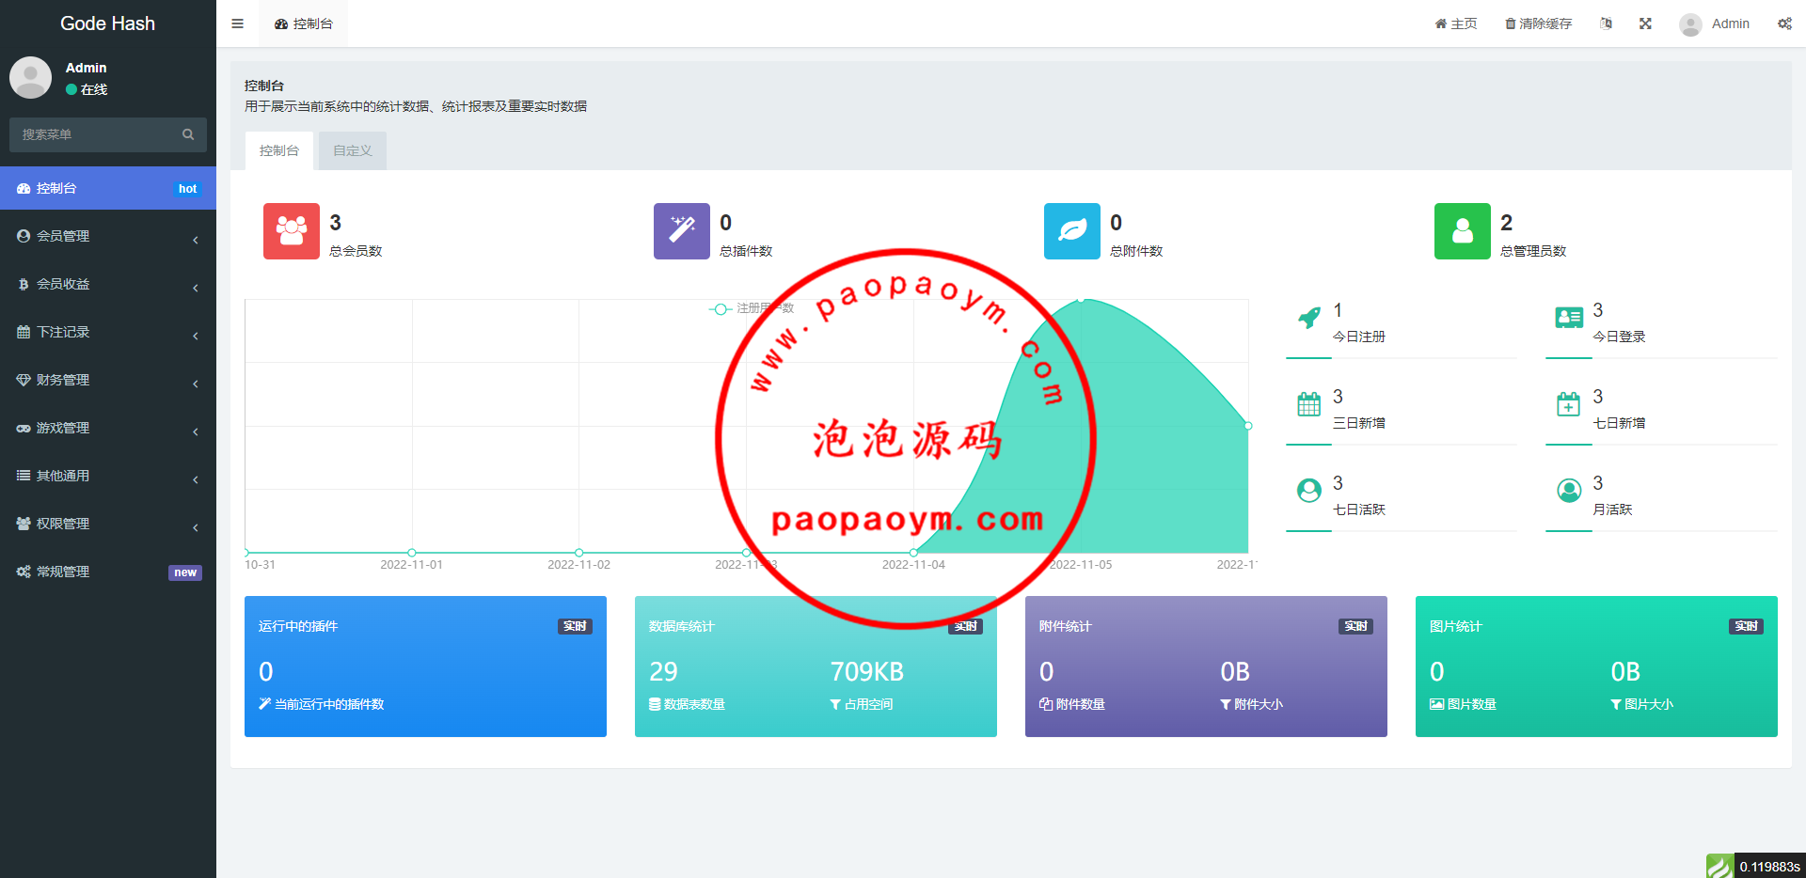Click the 实时 badge on 运行中的插件

[x=575, y=626]
